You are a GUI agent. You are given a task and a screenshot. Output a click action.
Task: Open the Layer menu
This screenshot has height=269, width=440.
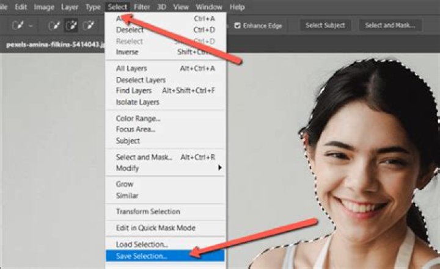pyautogui.click(x=69, y=7)
